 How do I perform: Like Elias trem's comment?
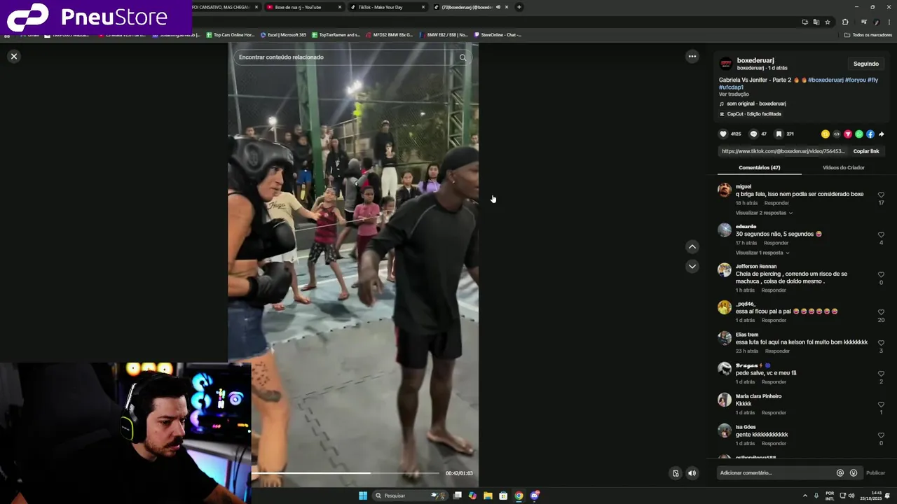tap(881, 343)
